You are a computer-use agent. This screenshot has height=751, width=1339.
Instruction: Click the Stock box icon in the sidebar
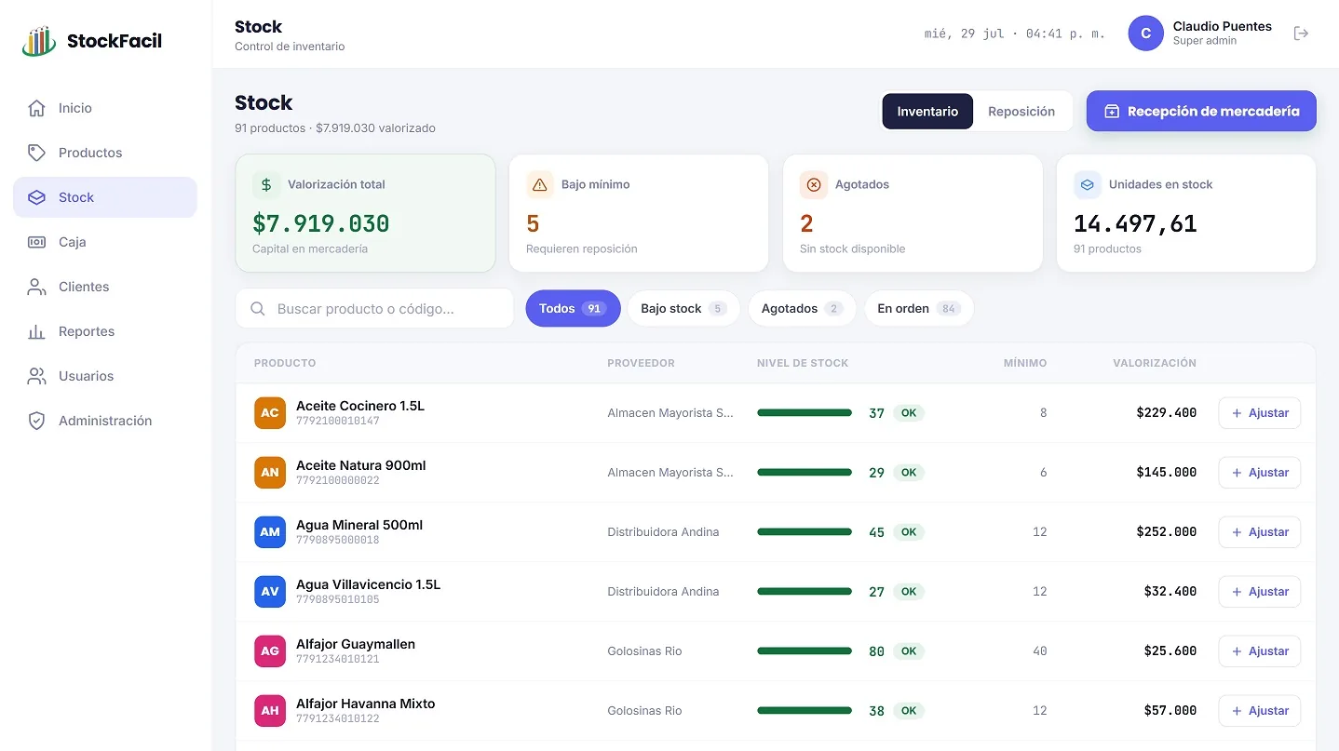36,197
